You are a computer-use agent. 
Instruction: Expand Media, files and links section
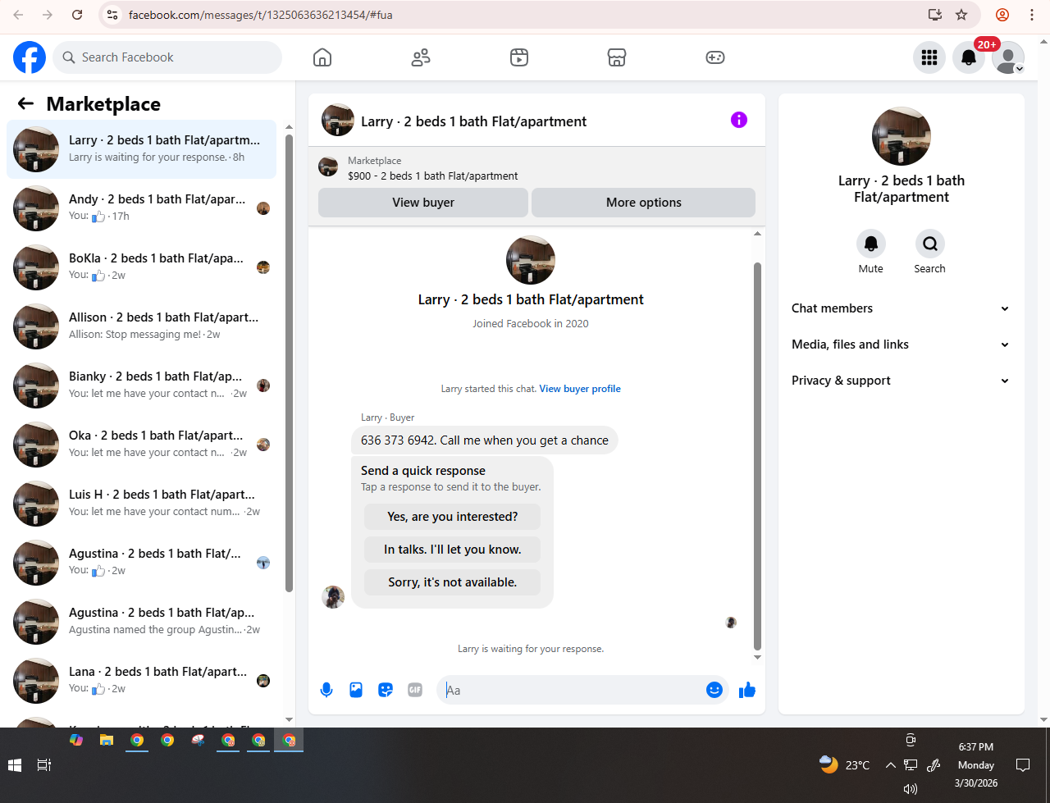(x=901, y=344)
